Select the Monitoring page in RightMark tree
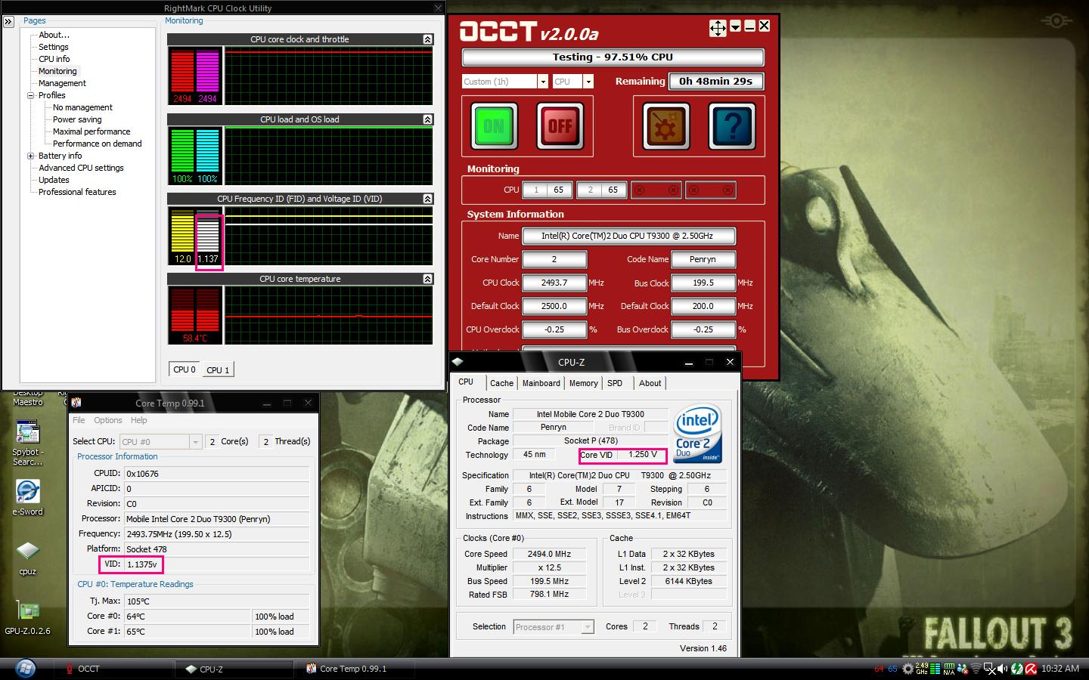 point(57,71)
